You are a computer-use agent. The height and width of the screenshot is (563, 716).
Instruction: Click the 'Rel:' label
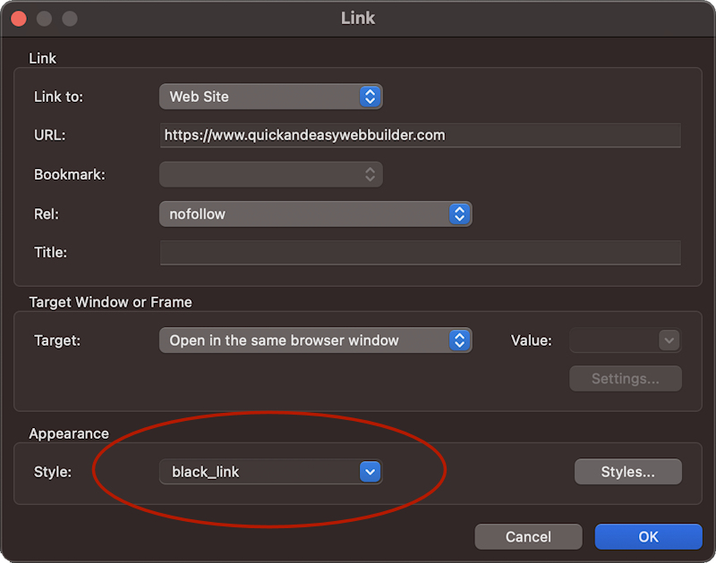[x=48, y=214]
